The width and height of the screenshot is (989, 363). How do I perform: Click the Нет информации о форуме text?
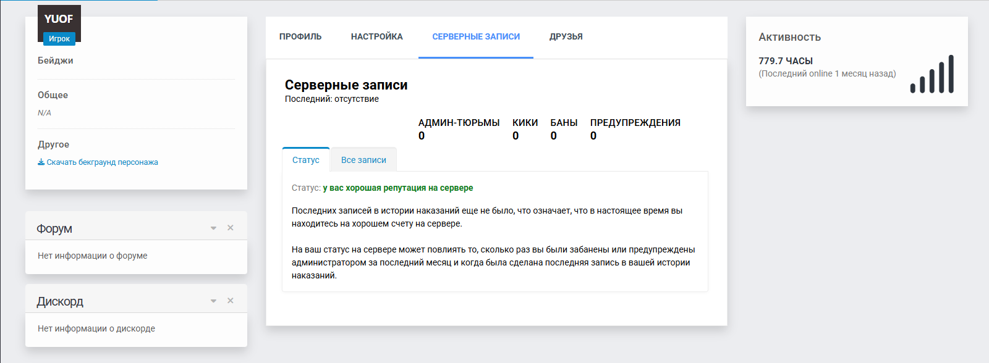click(93, 256)
